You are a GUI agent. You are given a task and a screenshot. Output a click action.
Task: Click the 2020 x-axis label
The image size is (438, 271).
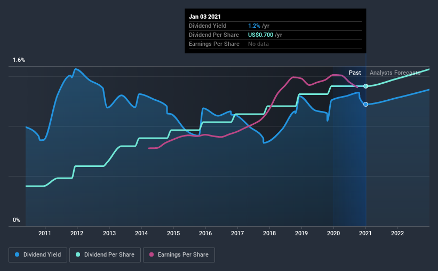point(333,233)
